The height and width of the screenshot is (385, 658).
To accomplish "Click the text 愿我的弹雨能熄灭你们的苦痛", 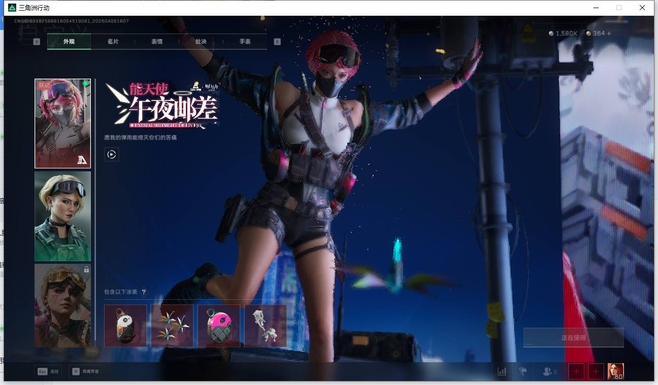I will pos(141,137).
